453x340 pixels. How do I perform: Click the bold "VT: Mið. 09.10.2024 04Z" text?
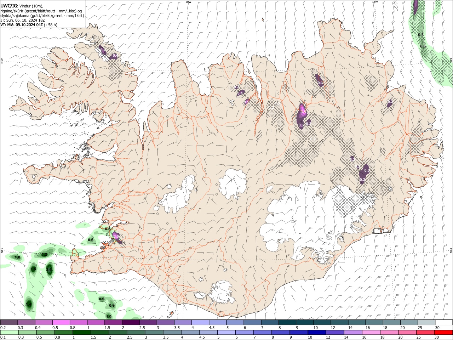[x=22, y=25]
